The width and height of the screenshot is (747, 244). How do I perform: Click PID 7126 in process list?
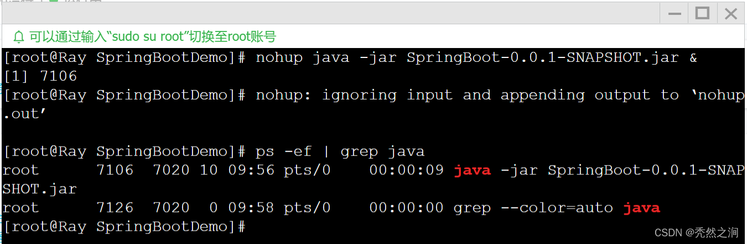(x=115, y=208)
